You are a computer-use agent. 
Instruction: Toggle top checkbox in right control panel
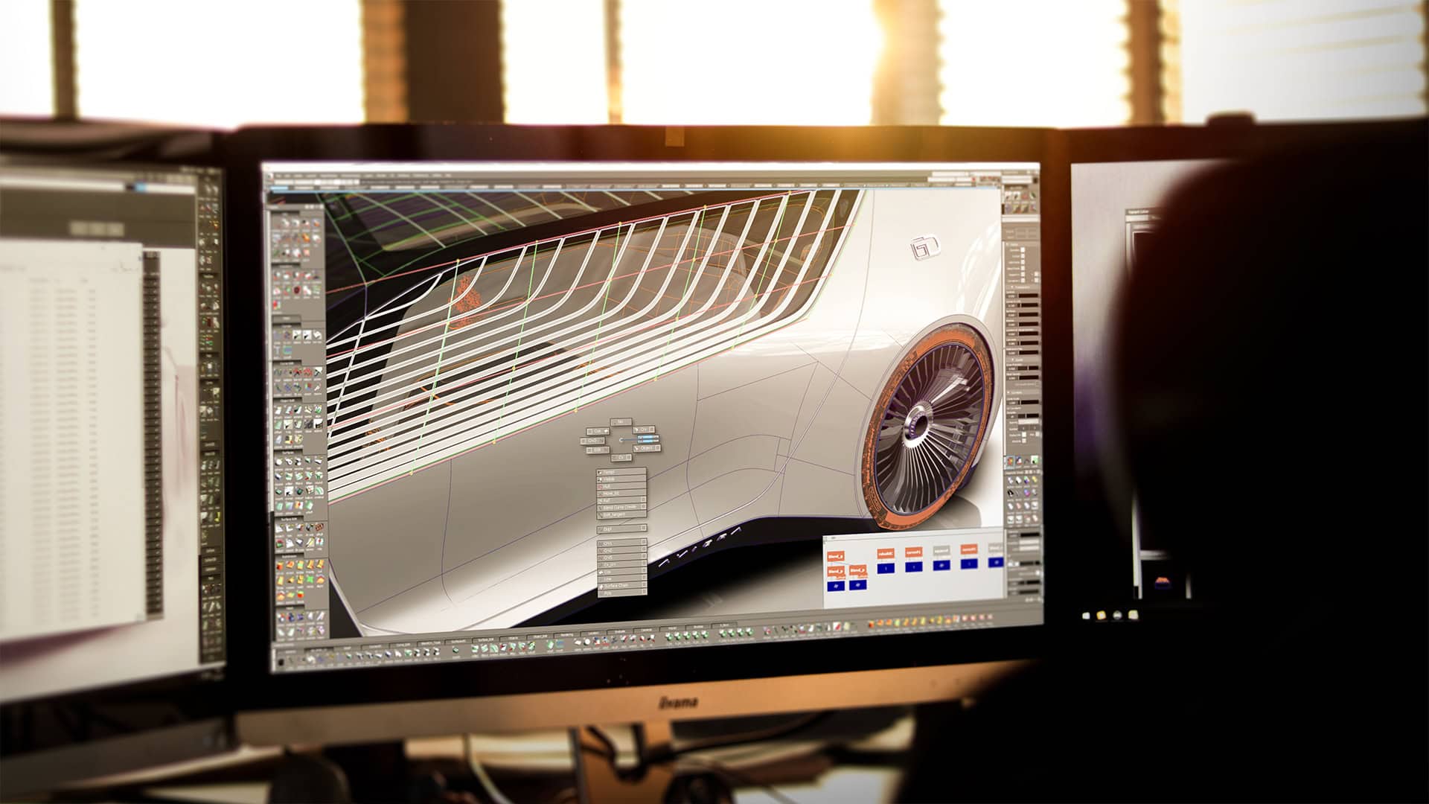coord(1023,249)
